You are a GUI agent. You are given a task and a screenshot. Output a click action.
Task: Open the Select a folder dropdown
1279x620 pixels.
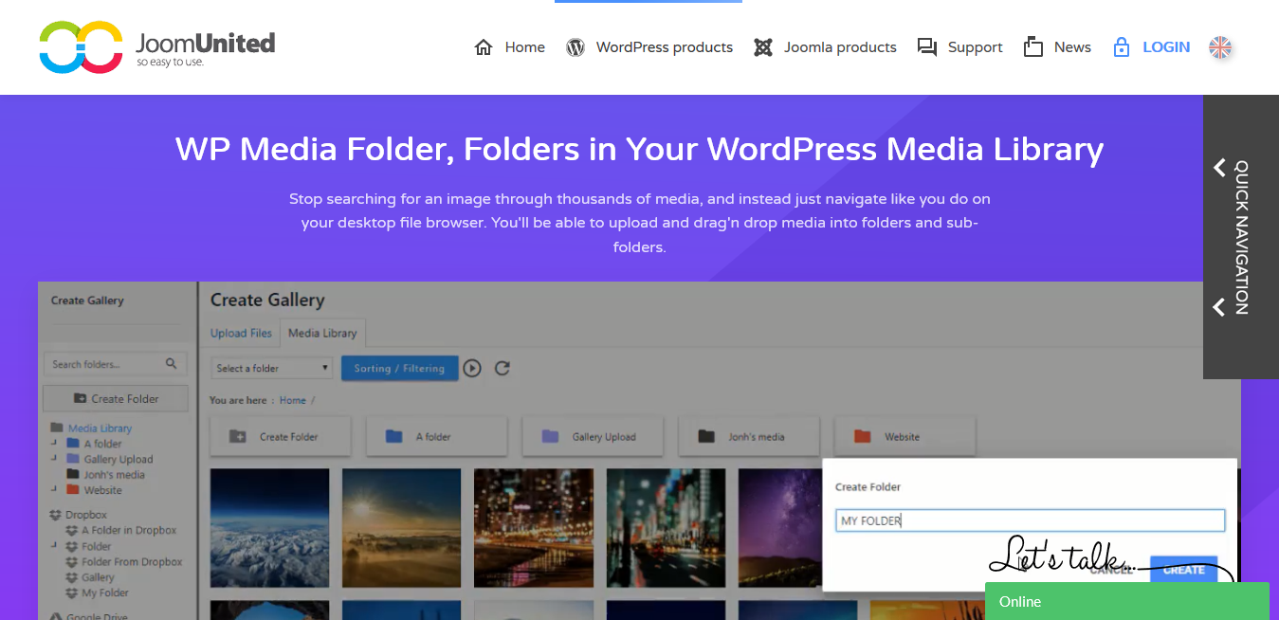[273, 368]
